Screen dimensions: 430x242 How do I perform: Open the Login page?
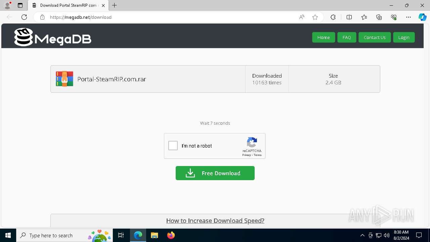[404, 37]
